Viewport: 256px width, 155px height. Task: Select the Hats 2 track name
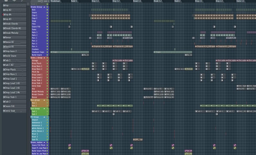pos(34,35)
